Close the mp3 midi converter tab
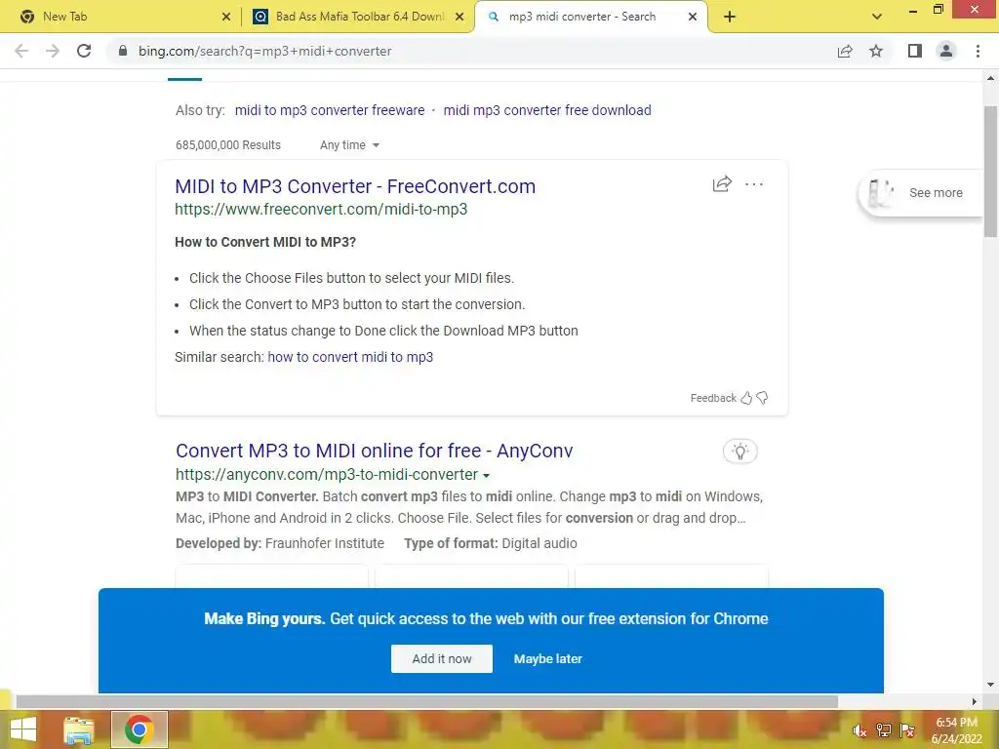 (693, 17)
